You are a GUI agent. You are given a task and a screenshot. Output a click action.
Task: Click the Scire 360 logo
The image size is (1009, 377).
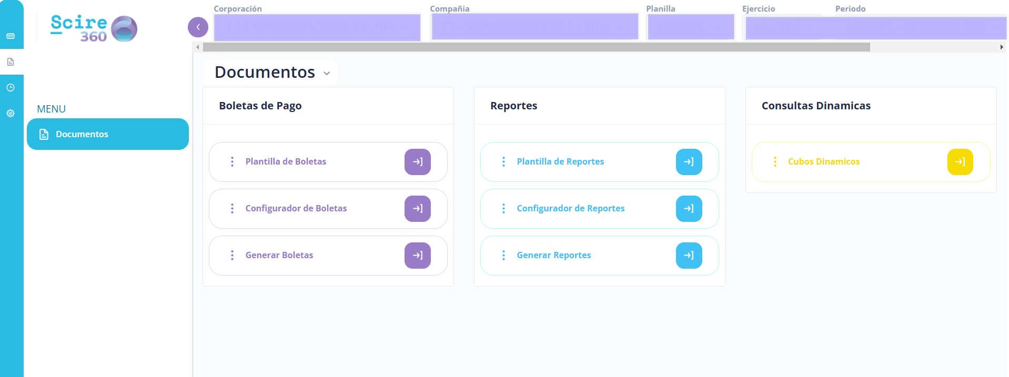94,28
